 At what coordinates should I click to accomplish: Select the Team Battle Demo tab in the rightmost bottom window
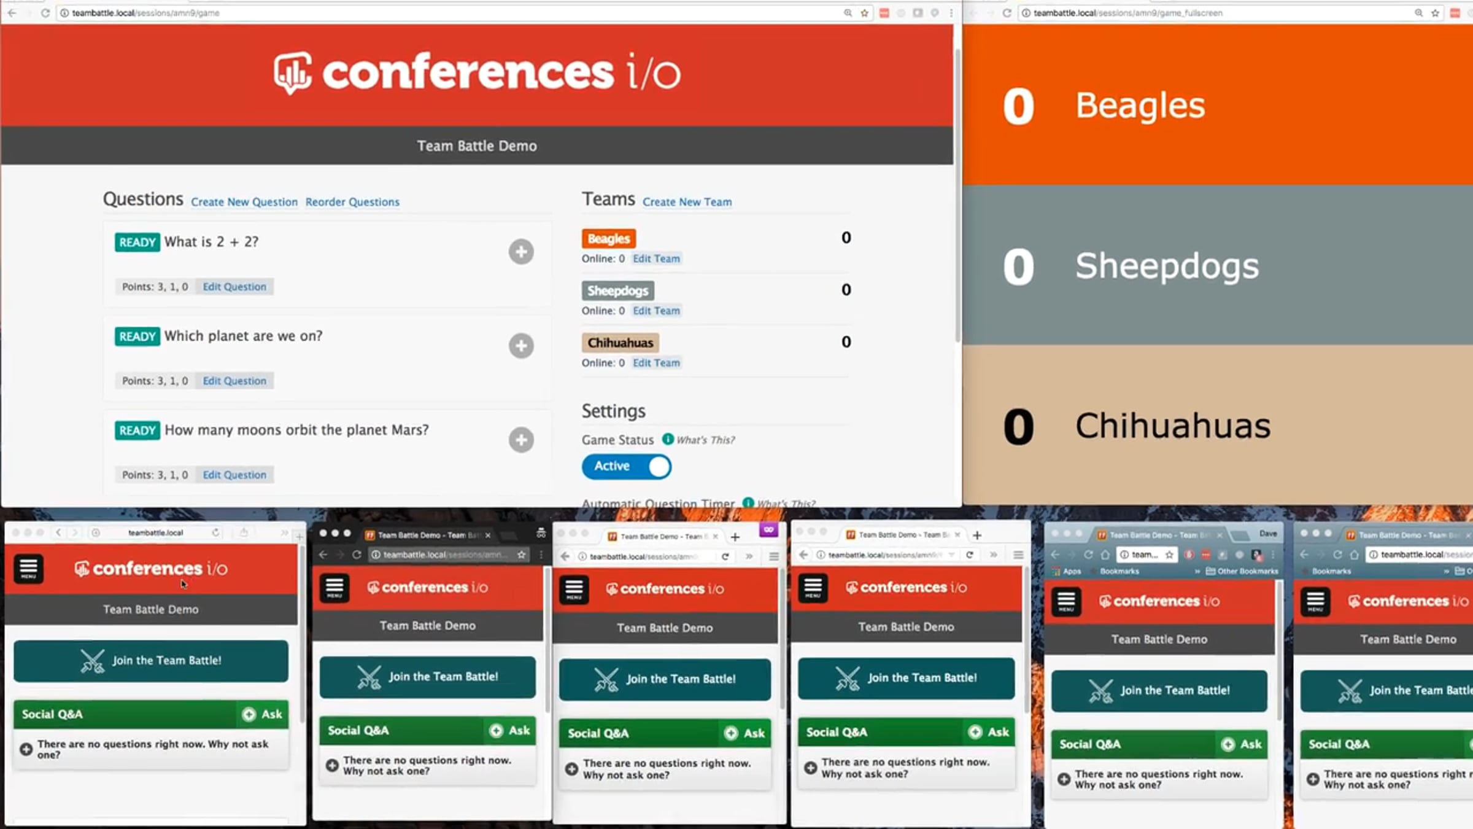point(1408,535)
